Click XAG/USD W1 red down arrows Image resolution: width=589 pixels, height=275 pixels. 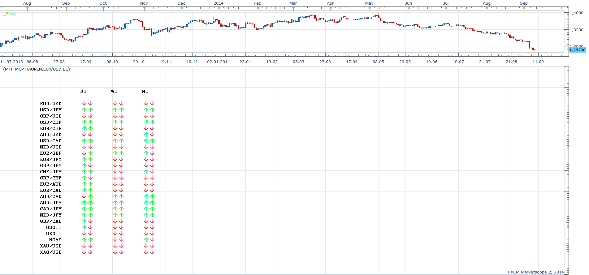[118, 252]
